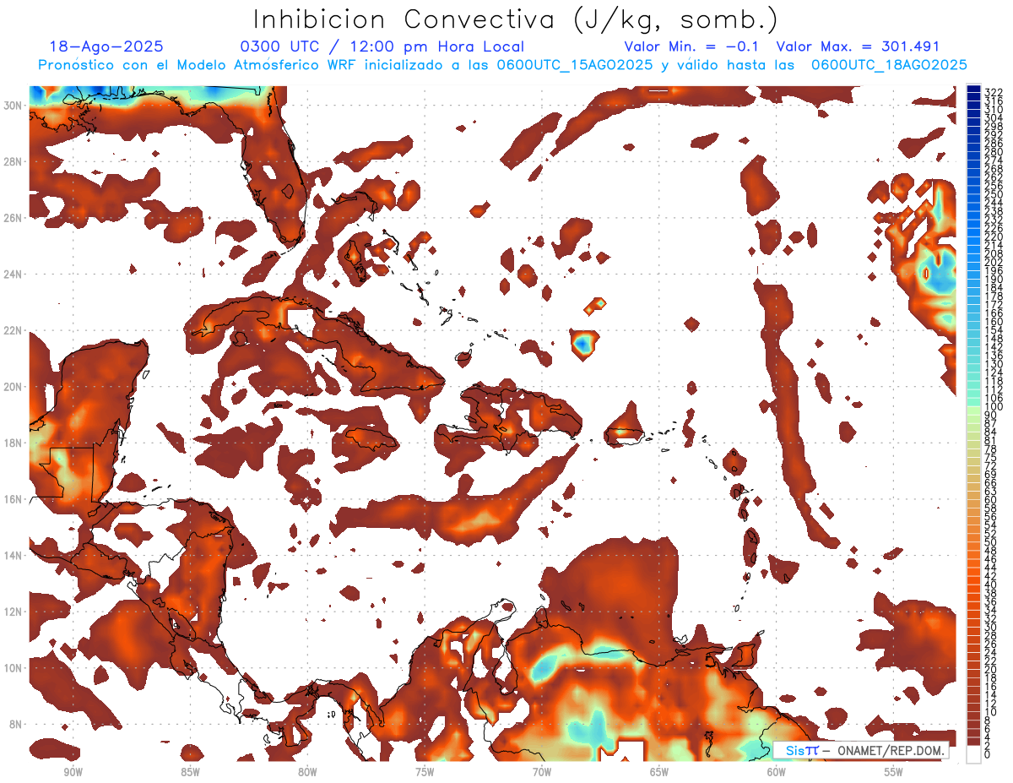Click the '24N' latitude label
This screenshot has height=783, width=1013.
pyautogui.click(x=14, y=275)
